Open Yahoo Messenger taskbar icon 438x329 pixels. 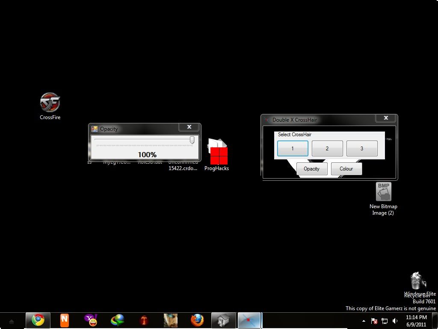click(91, 320)
